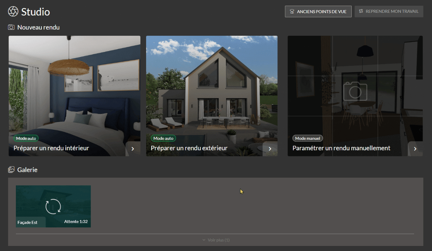Click the swap icon in Reprendre mon travail
432x251 pixels.
click(x=361, y=11)
